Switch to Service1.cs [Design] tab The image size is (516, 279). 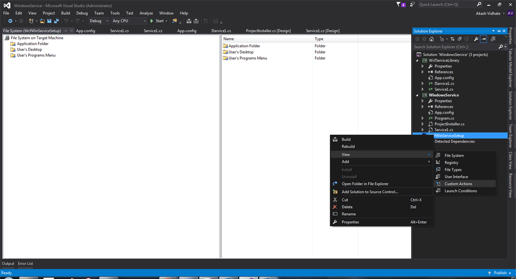pyautogui.click(x=322, y=31)
